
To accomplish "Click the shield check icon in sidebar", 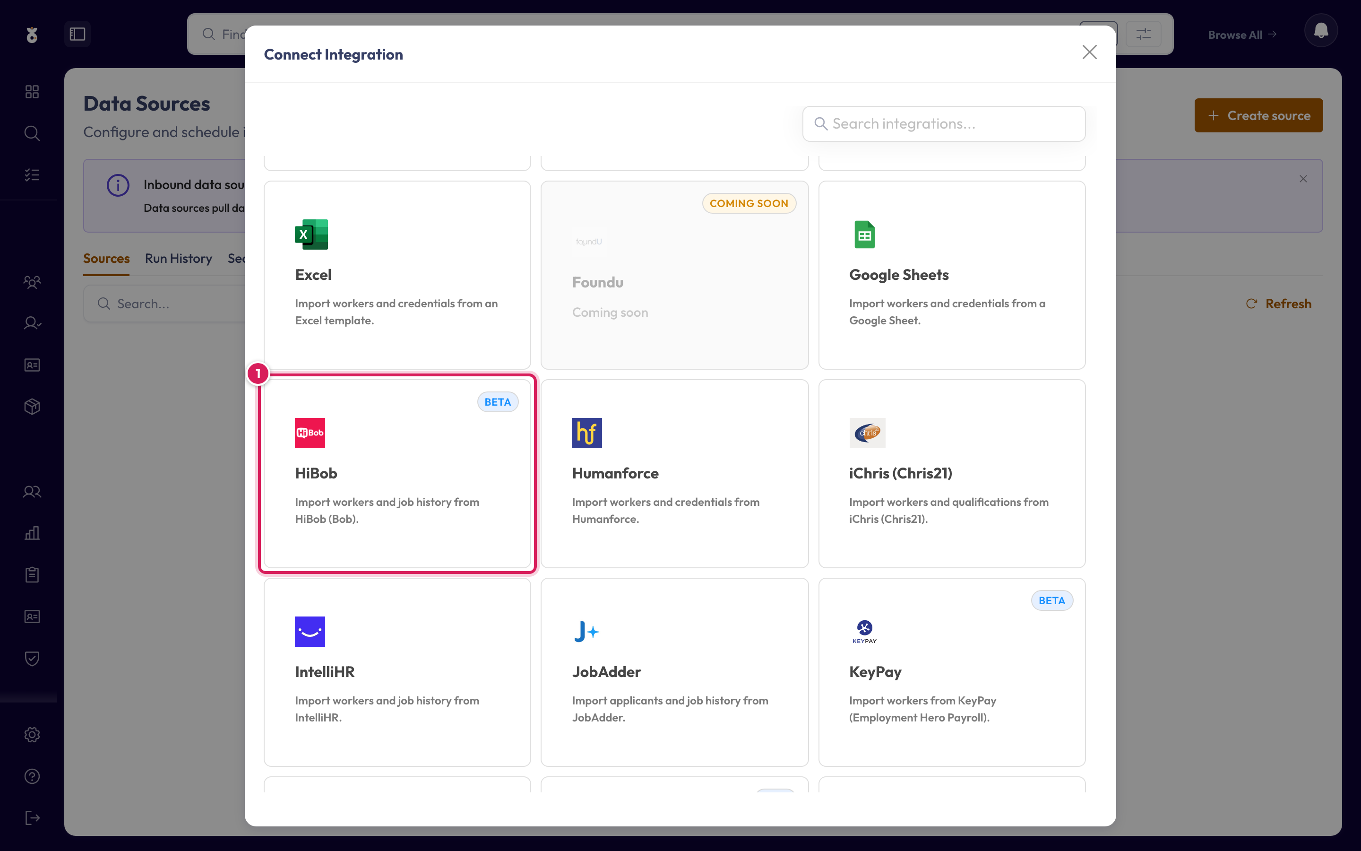I will (x=32, y=659).
